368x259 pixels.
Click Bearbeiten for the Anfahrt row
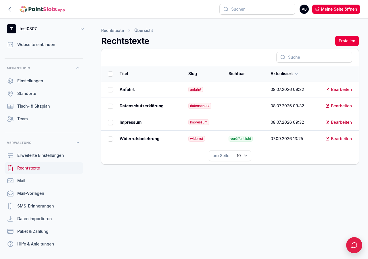click(x=339, y=89)
